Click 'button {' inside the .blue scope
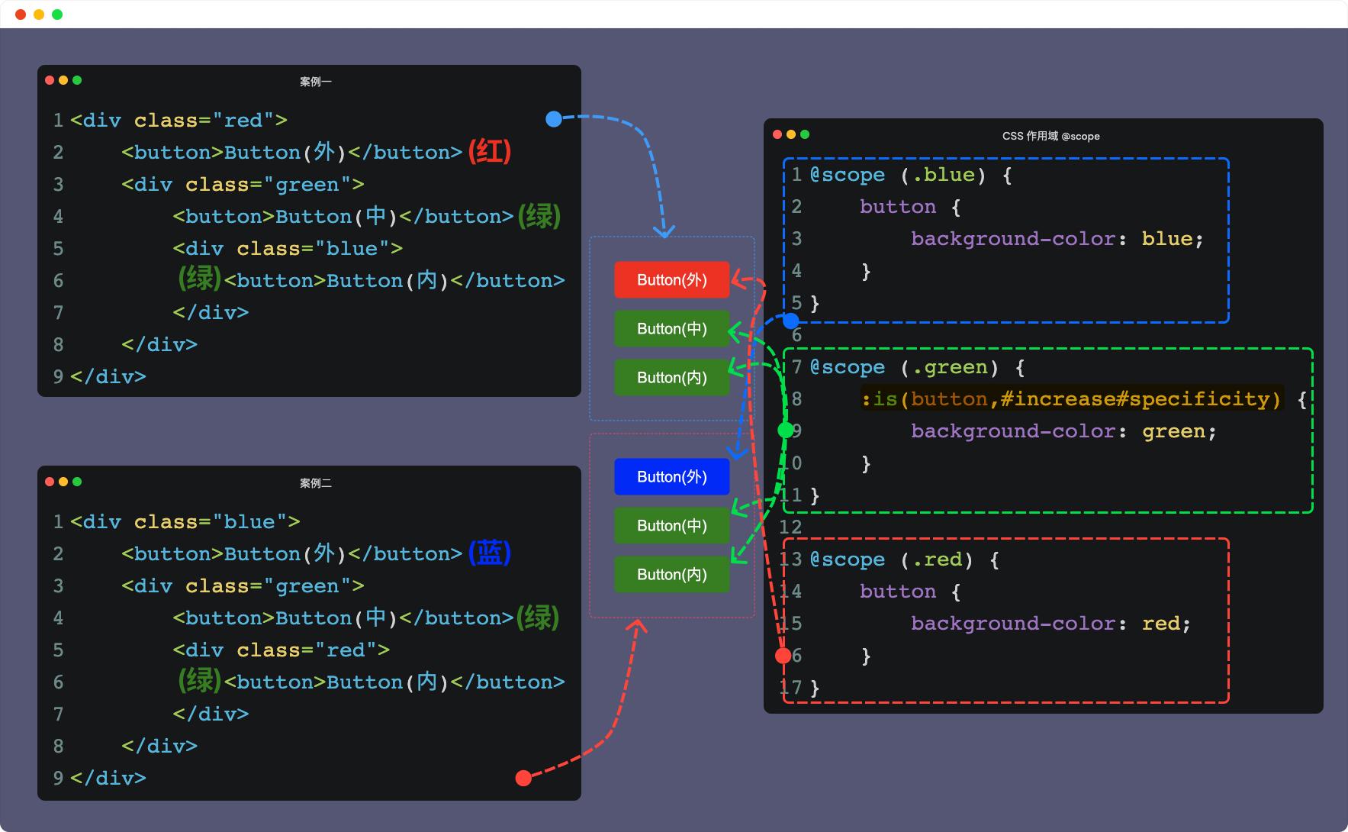 coord(910,207)
